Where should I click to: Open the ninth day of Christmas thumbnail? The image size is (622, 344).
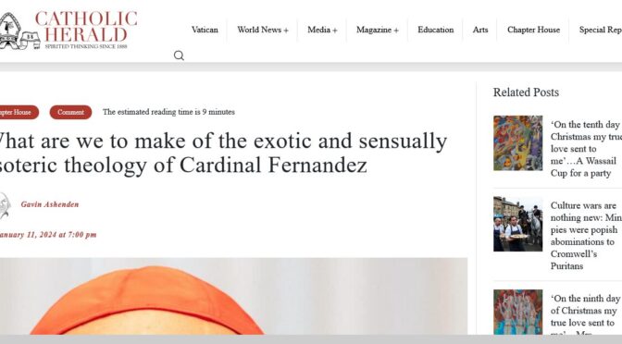[x=517, y=313]
